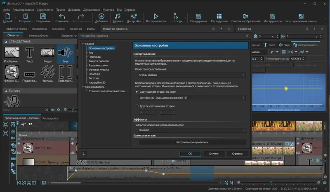Viewport: 330px width, 192px height.
Task: Click the scissors cut icon in timeline
Action: pyautogui.click(x=24, y=124)
